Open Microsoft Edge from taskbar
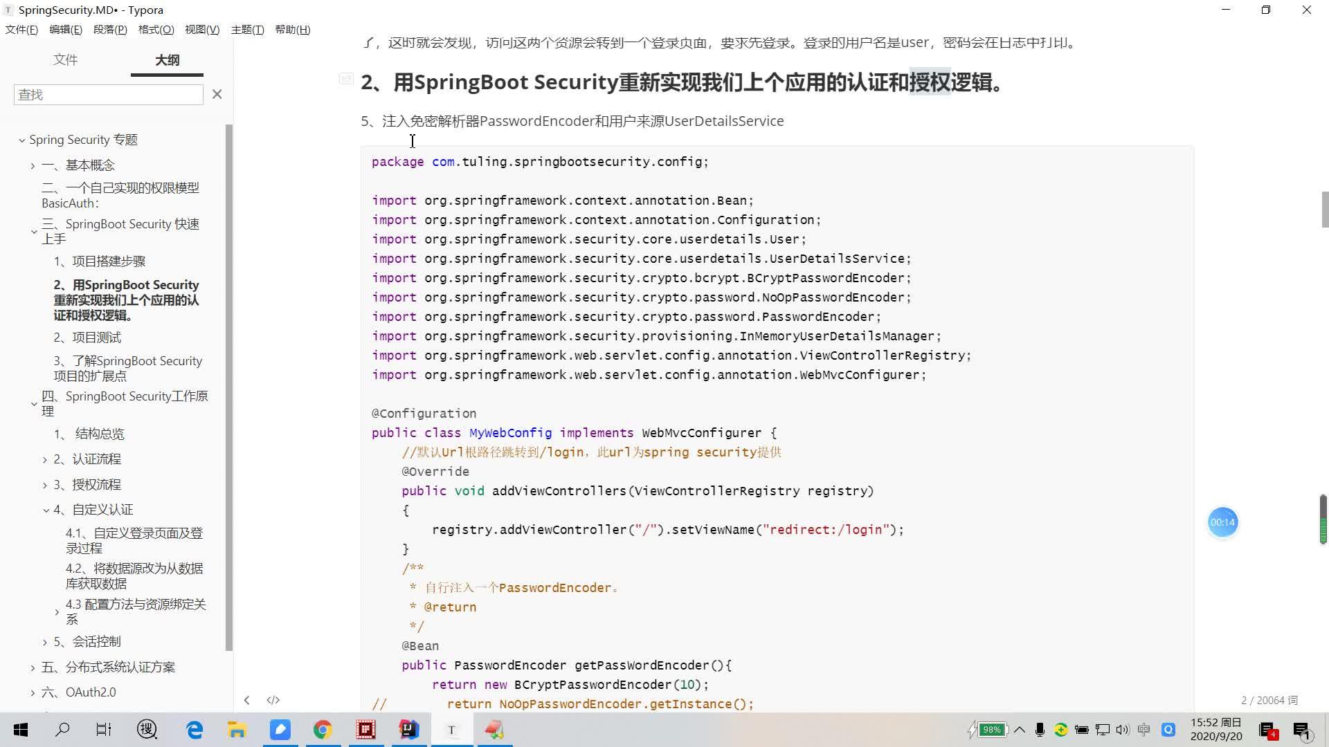Viewport: 1329px width, 747px height. (195, 730)
